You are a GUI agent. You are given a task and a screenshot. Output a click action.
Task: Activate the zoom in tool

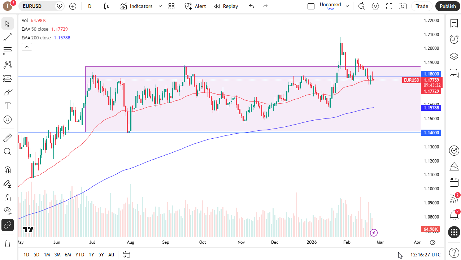point(7,151)
